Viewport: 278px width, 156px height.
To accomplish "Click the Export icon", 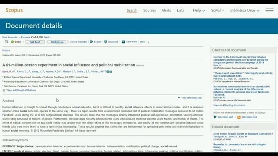I will click(x=92, y=42).
